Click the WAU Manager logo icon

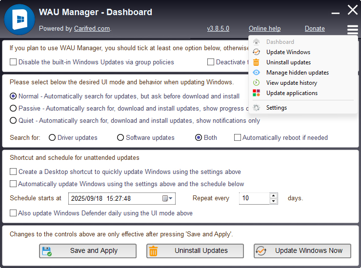pyautogui.click(x=20, y=19)
